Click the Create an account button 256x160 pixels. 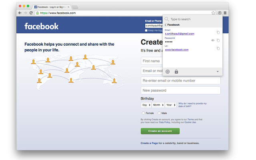tap(160, 131)
